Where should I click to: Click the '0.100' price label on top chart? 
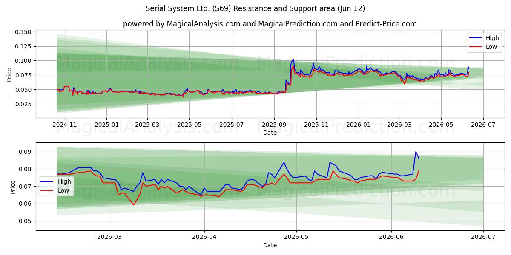click(x=24, y=61)
